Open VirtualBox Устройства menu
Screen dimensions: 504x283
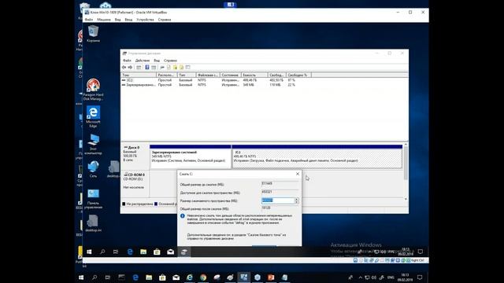tap(145, 20)
